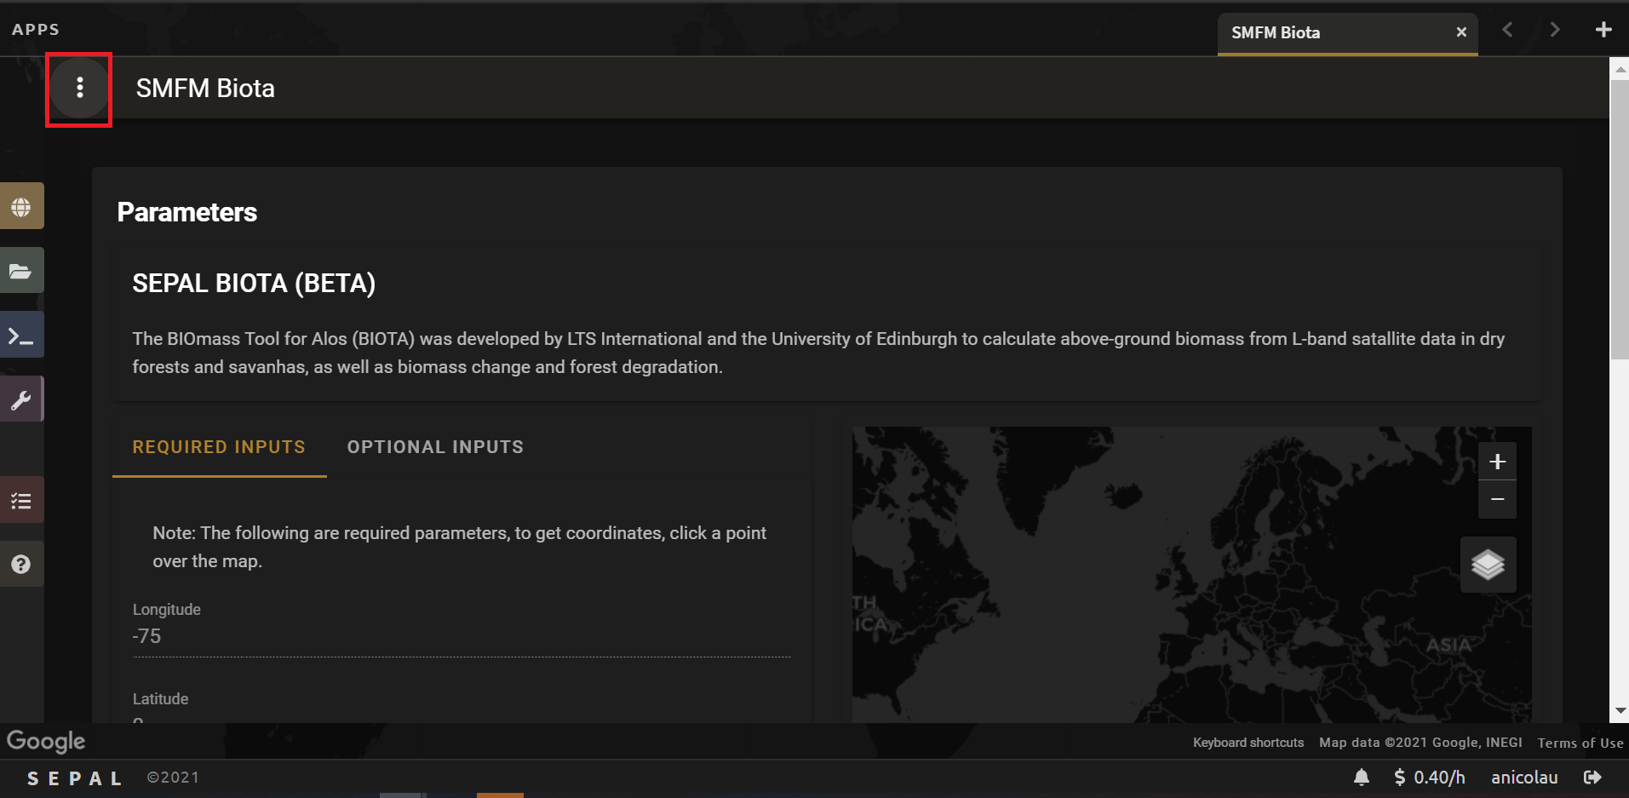Image resolution: width=1629 pixels, height=798 pixels.
Task: Open Keyboard shortcuts link
Action: 1248,743
